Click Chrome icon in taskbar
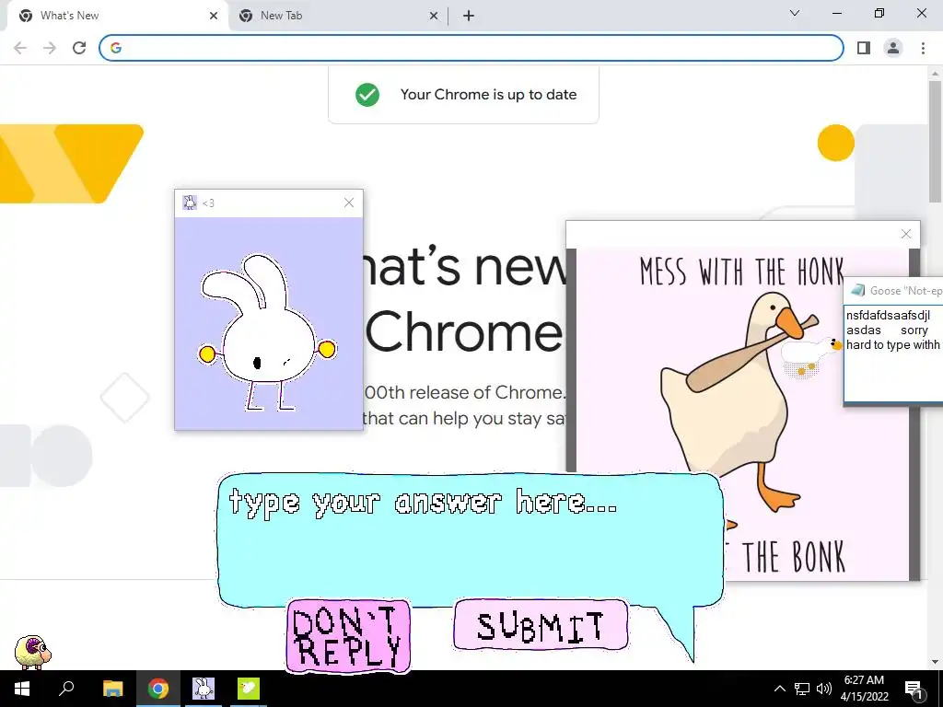The height and width of the screenshot is (707, 943). 158,689
